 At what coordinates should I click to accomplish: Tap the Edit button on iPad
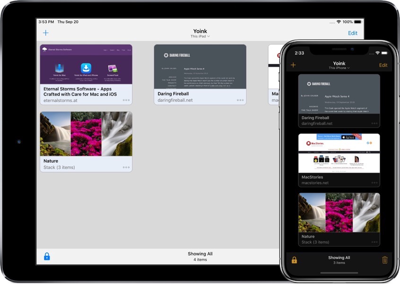click(353, 33)
